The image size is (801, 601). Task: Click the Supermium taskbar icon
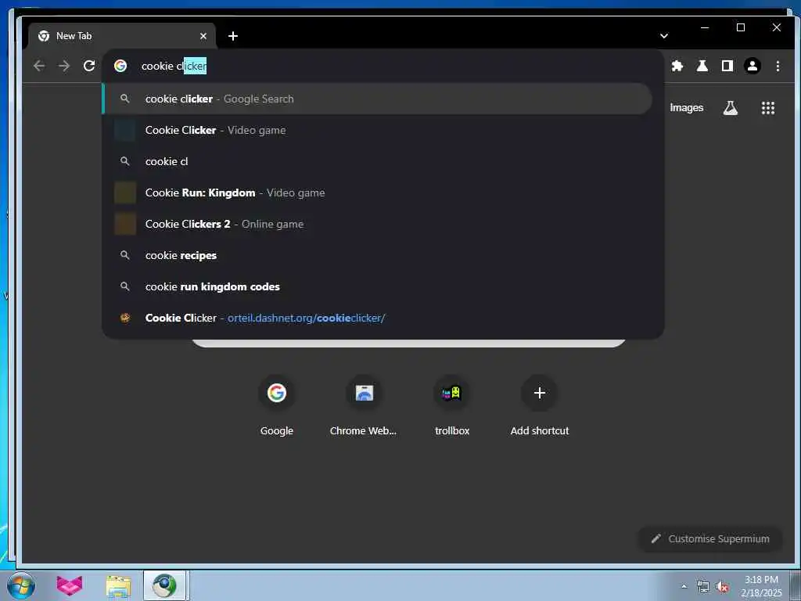[164, 585]
